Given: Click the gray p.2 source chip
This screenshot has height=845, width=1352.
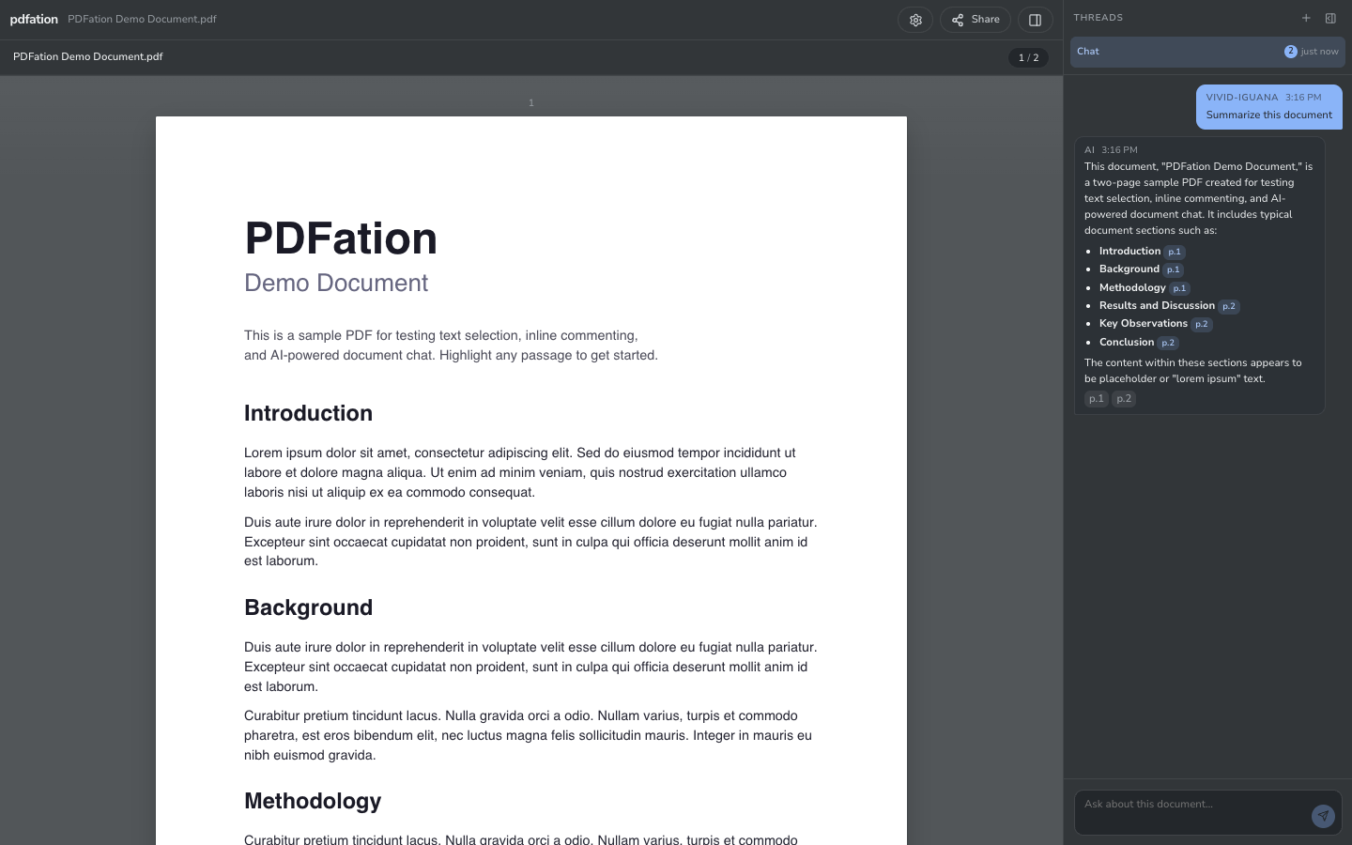Looking at the screenshot, I should tap(1124, 399).
